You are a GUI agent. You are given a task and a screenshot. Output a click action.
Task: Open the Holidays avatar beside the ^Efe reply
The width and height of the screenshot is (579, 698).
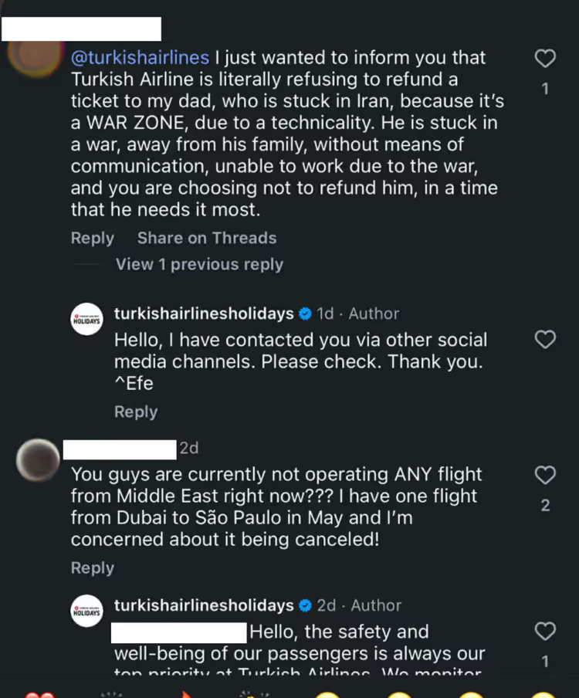point(87,318)
